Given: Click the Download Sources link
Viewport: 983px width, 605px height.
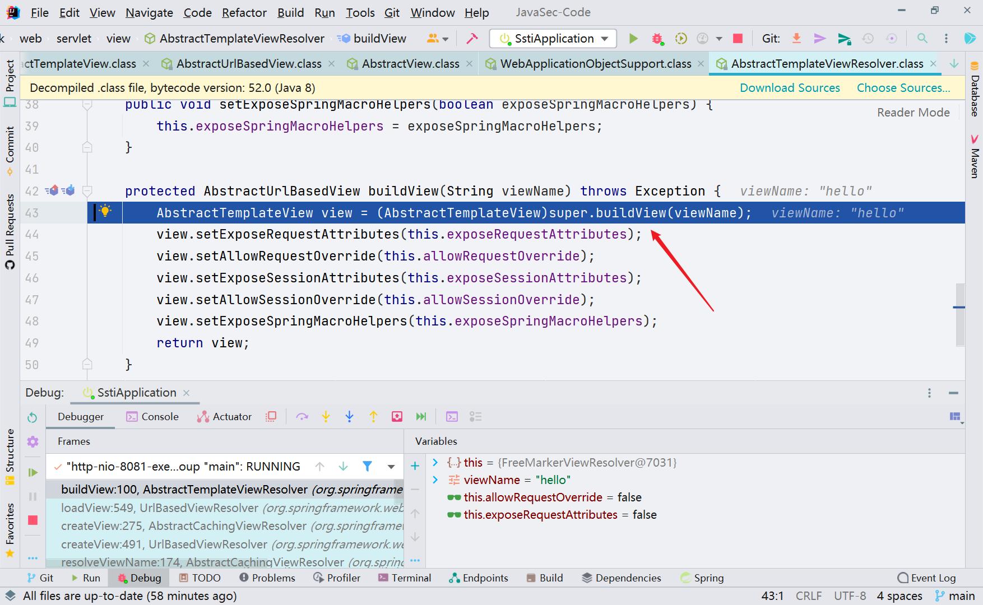Looking at the screenshot, I should [790, 87].
